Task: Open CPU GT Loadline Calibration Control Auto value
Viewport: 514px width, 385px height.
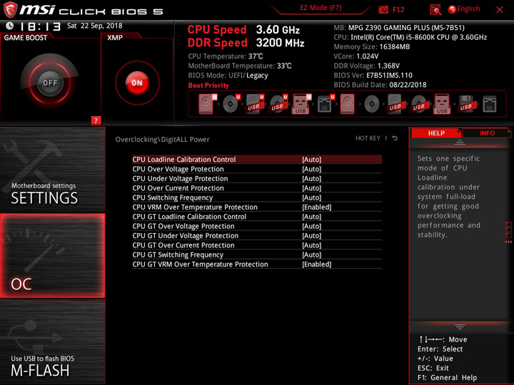Action: click(x=311, y=217)
